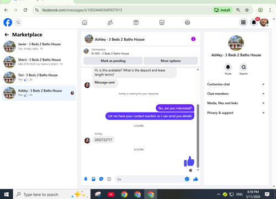
Task: Choose a GIF icon
Action: (x=109, y=179)
